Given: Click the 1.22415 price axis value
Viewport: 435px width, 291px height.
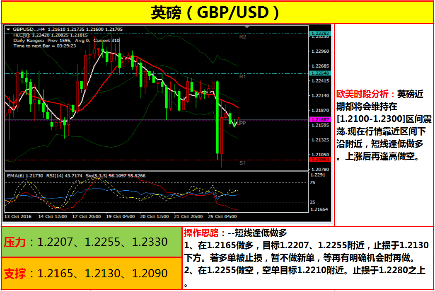Looking at the screenshot, I should (x=320, y=81).
